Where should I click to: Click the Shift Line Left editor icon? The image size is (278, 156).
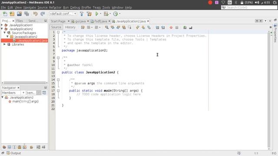(157, 27)
